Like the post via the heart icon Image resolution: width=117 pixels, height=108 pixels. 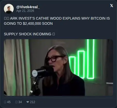tap(28, 102)
